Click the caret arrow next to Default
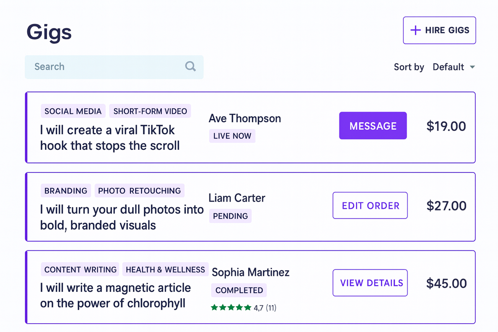Viewport: 498px width, 332px height. (x=472, y=67)
